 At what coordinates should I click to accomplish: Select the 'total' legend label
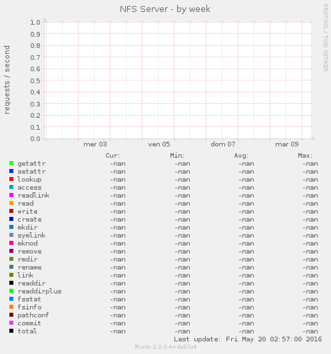pyautogui.click(x=27, y=331)
